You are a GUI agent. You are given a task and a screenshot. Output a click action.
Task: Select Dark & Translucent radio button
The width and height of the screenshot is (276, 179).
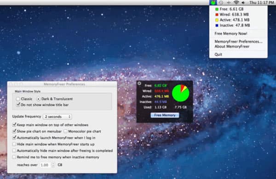[38, 99]
